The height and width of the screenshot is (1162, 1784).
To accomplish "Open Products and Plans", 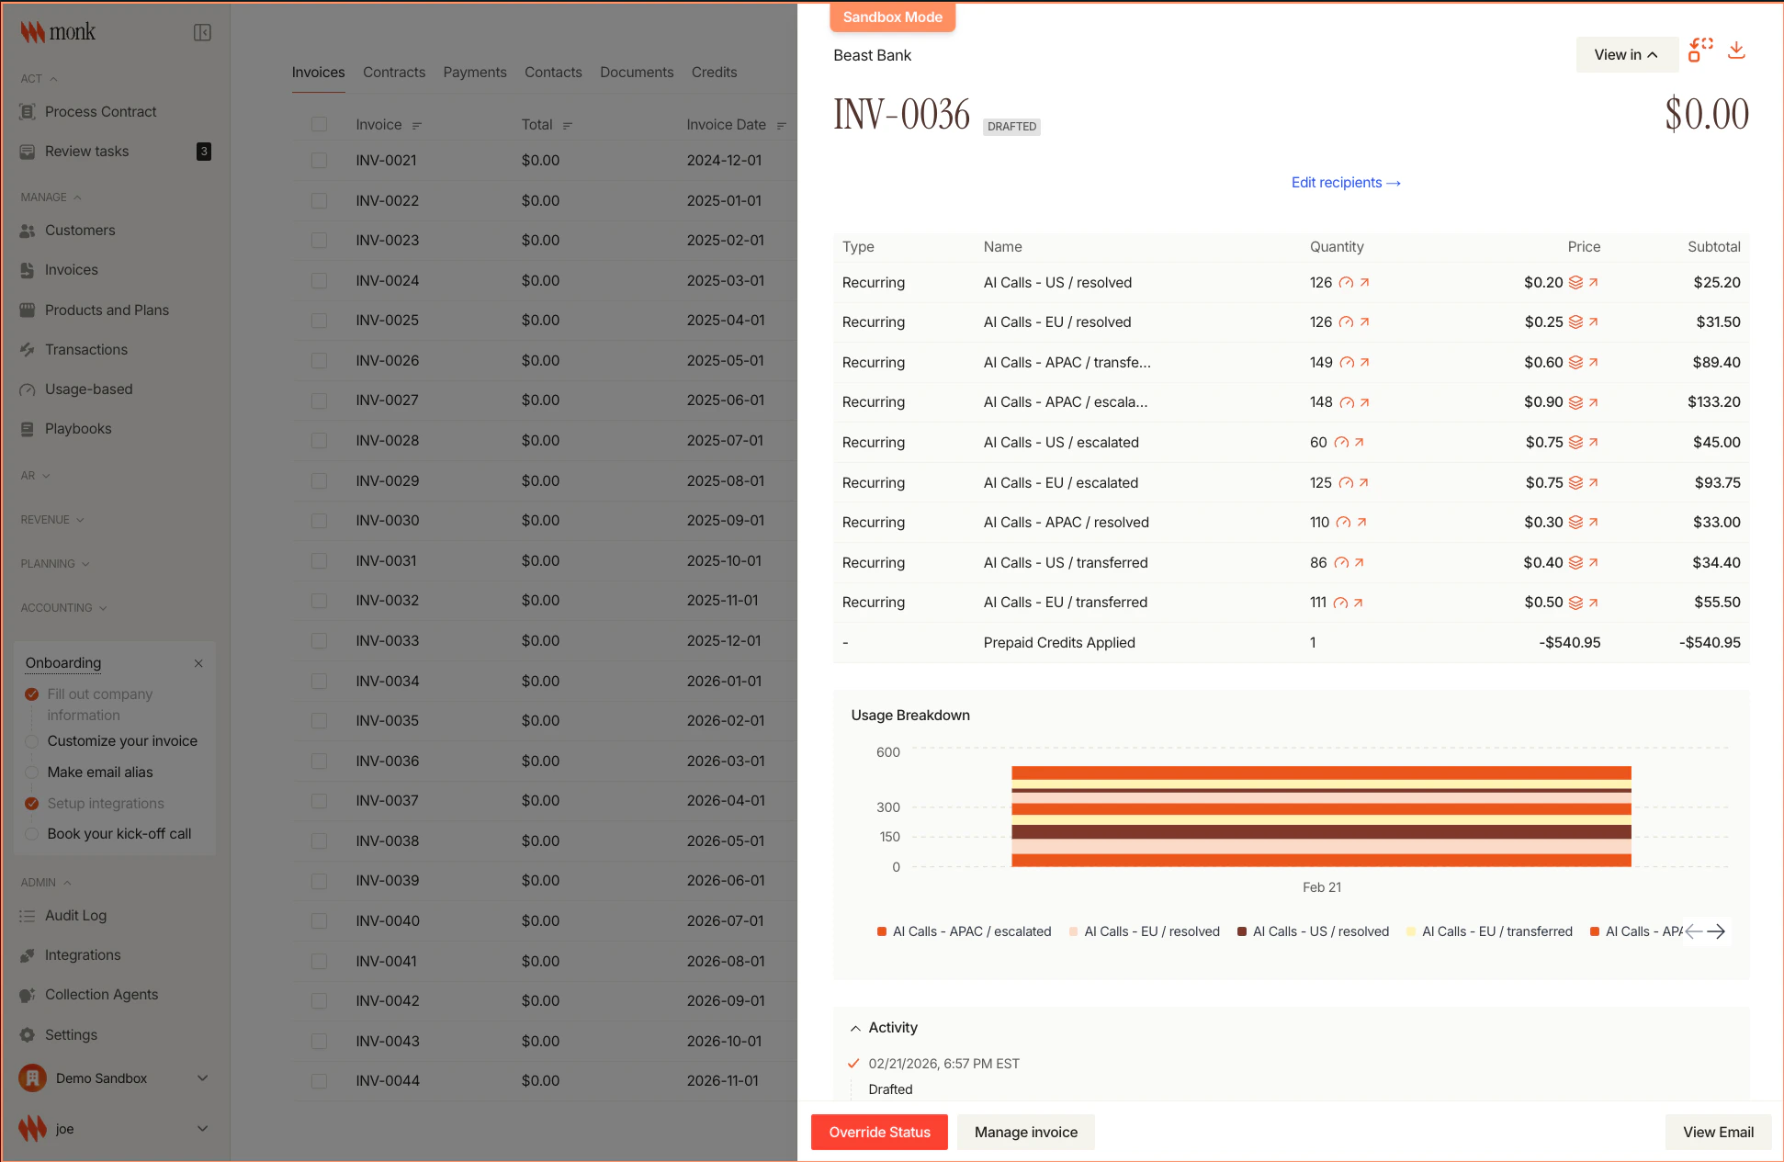I will point(107,310).
